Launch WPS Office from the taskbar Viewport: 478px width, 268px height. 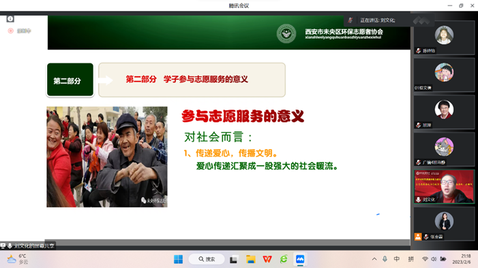click(x=267, y=259)
